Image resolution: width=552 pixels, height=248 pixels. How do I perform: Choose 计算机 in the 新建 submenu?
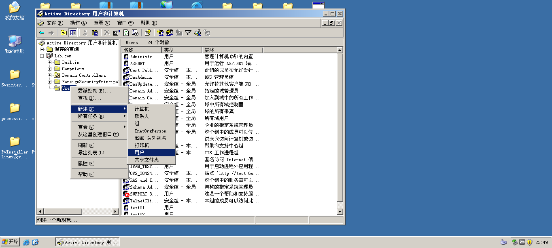(x=151, y=109)
